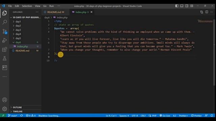This screenshot has height=121, width=216.
Task: Open the Run and Debug view
Action: [4, 40]
